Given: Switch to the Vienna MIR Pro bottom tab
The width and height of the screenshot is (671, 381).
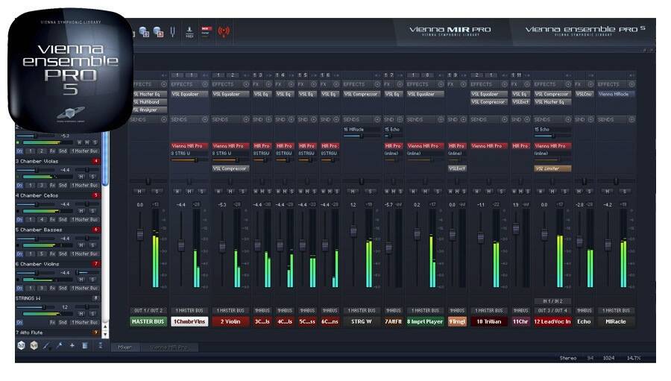Looking at the screenshot, I should [x=169, y=347].
